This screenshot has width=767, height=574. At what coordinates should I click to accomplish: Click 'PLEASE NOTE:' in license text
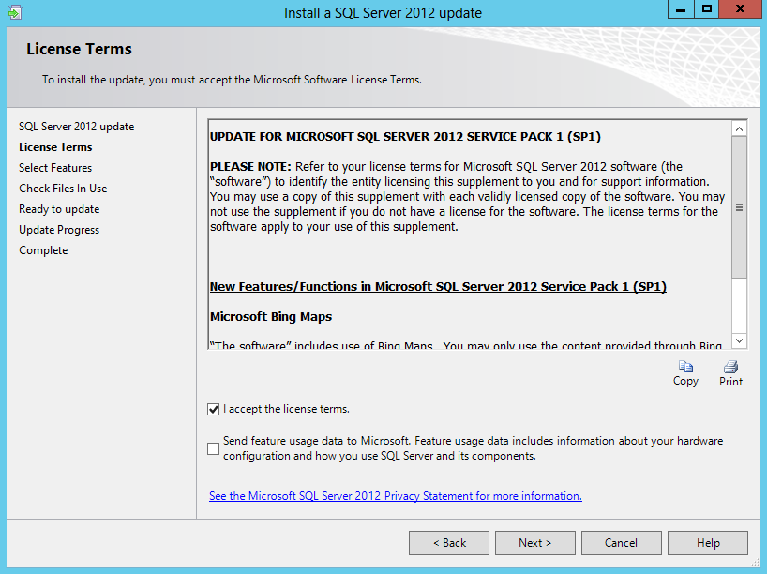250,166
